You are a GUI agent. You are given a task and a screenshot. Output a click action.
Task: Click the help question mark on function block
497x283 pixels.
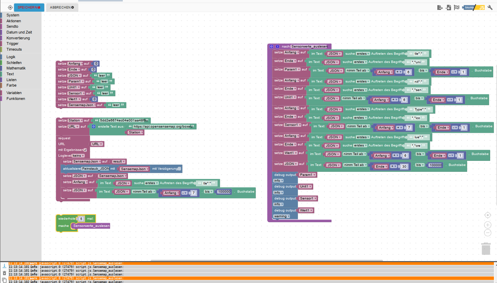(277, 46)
